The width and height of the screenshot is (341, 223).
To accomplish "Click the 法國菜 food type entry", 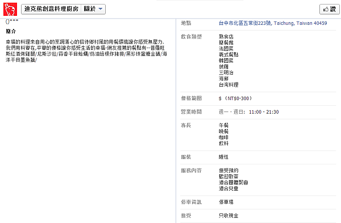I will click(226, 49).
